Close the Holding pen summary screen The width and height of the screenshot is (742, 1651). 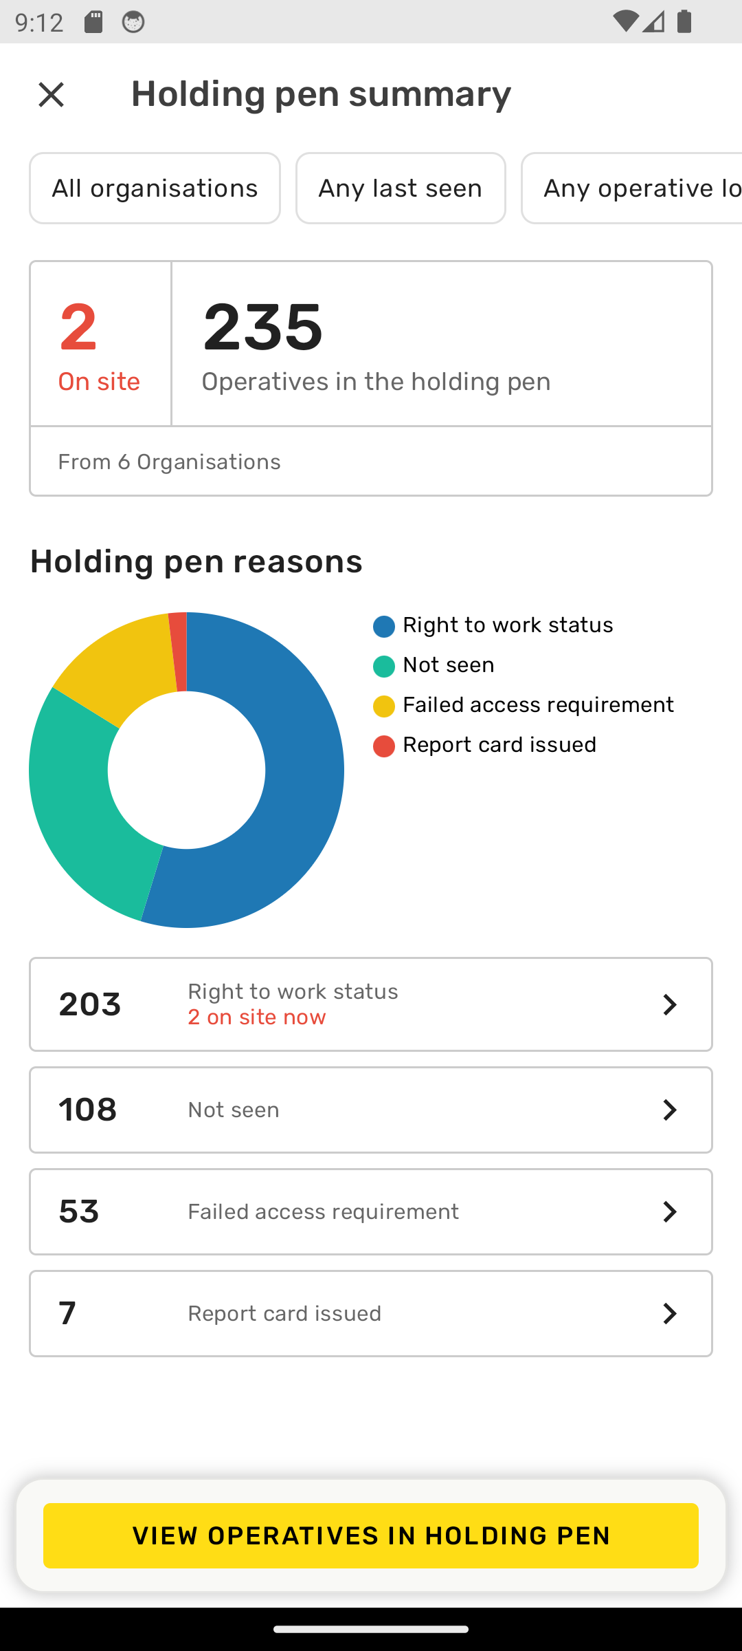click(51, 94)
